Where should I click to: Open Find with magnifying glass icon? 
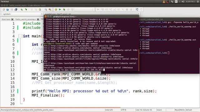(x=46, y=10)
